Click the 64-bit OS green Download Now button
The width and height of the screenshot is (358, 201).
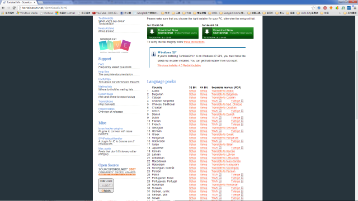click(x=228, y=33)
